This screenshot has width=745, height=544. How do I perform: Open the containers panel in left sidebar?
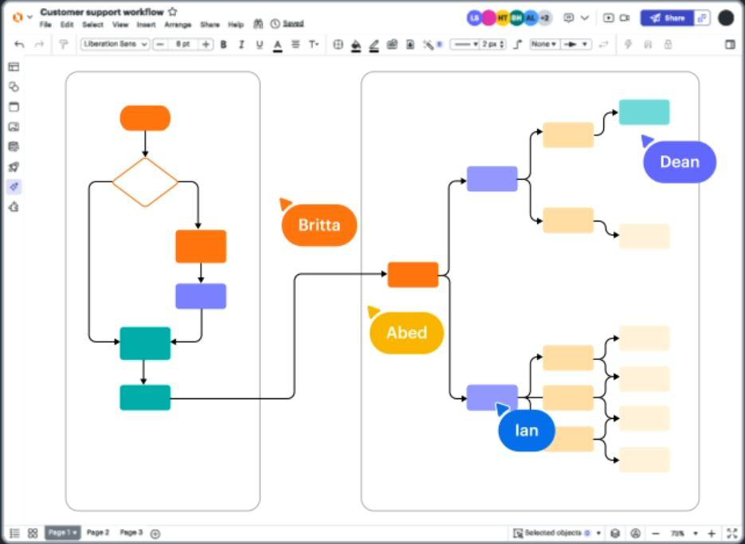point(14,107)
